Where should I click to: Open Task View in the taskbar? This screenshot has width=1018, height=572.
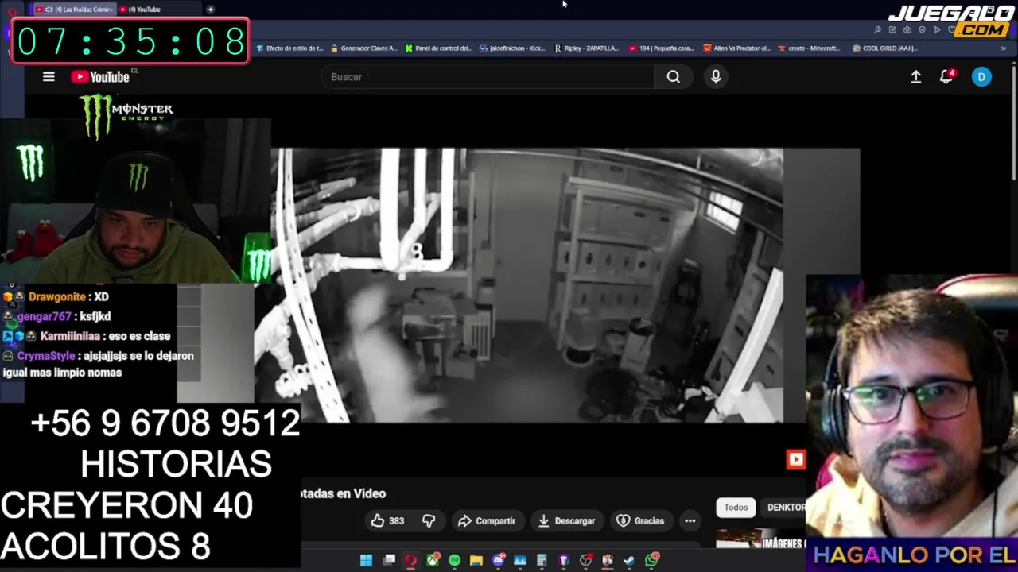pyautogui.click(x=389, y=560)
